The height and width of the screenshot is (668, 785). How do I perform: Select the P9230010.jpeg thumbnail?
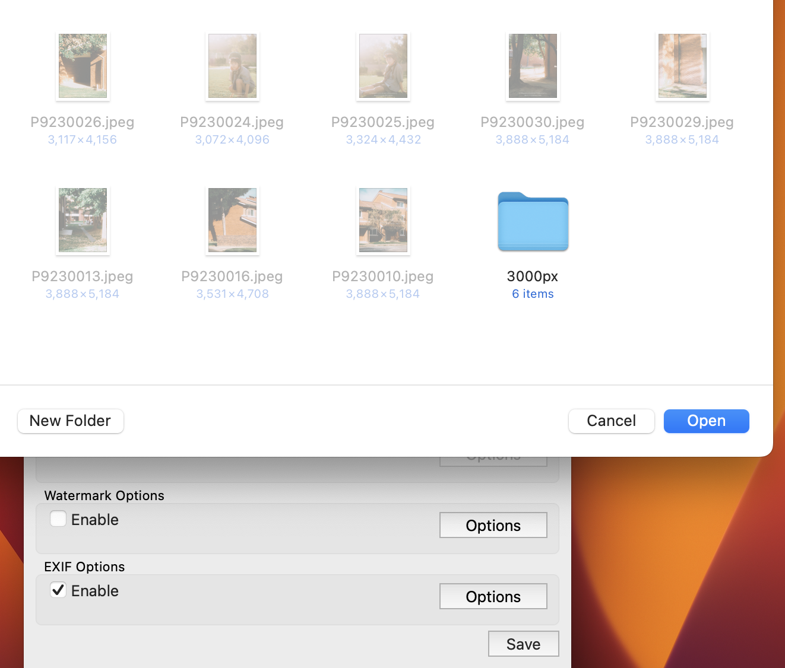(x=383, y=220)
